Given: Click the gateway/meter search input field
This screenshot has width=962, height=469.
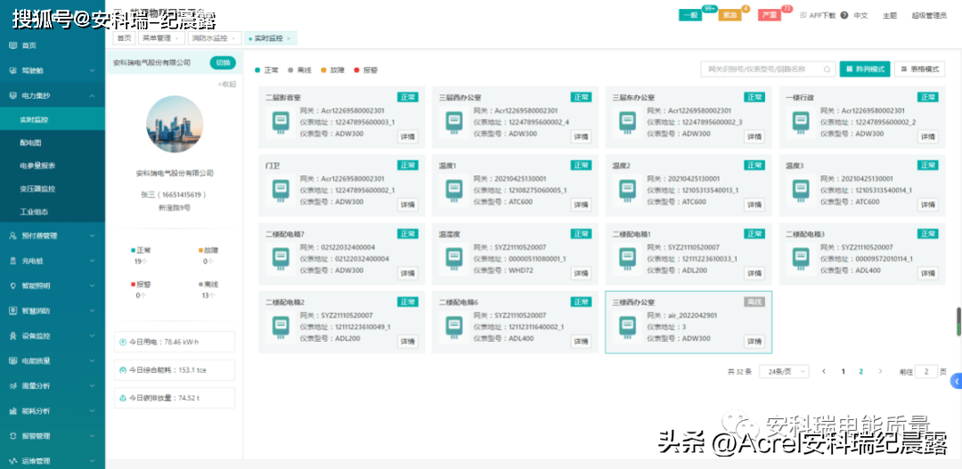Looking at the screenshot, I should click(x=762, y=69).
